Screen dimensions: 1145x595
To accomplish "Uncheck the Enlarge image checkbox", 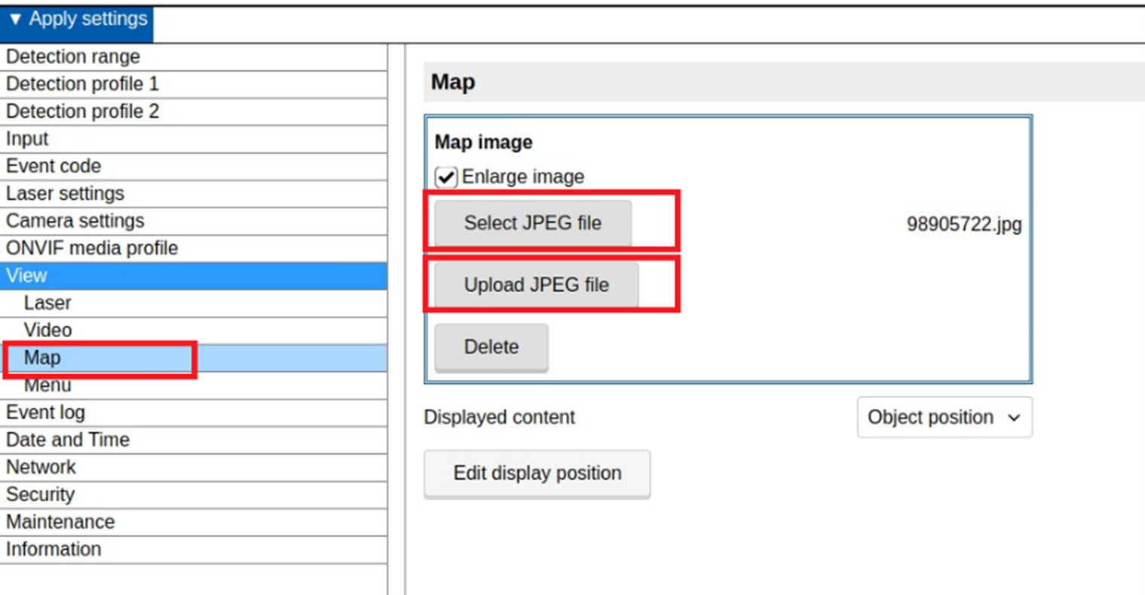I will 445,177.
